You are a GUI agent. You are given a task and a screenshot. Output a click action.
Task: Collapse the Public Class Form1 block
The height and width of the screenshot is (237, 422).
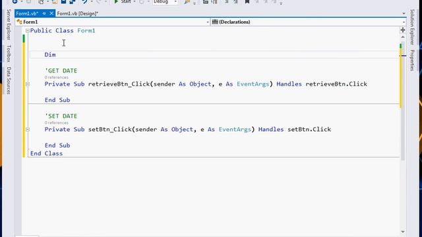(28, 31)
